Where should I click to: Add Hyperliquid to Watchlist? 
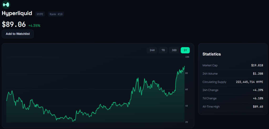tap(18, 34)
